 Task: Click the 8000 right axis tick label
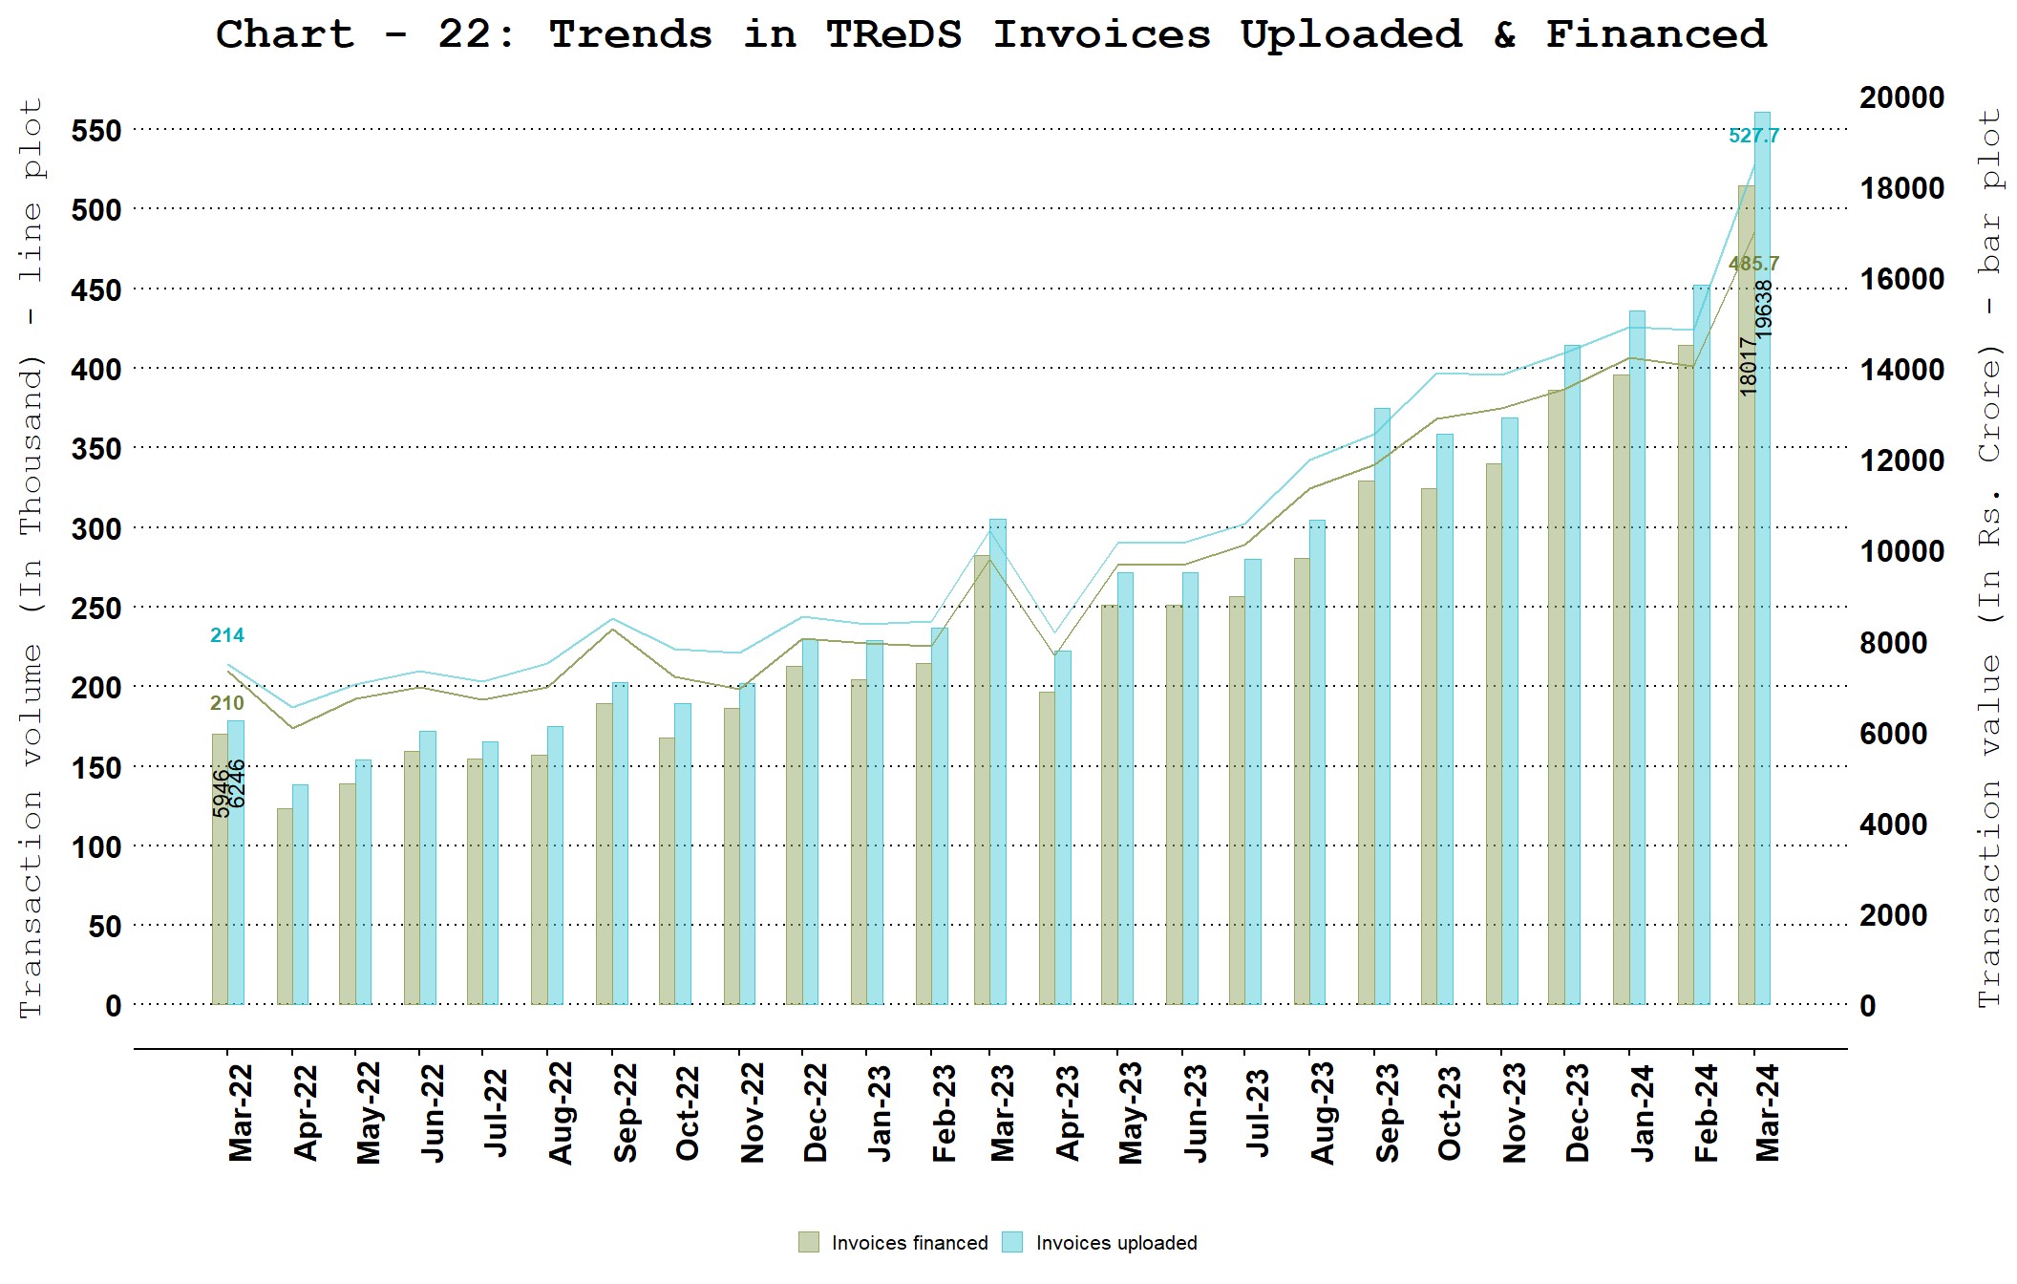pyautogui.click(x=1893, y=642)
